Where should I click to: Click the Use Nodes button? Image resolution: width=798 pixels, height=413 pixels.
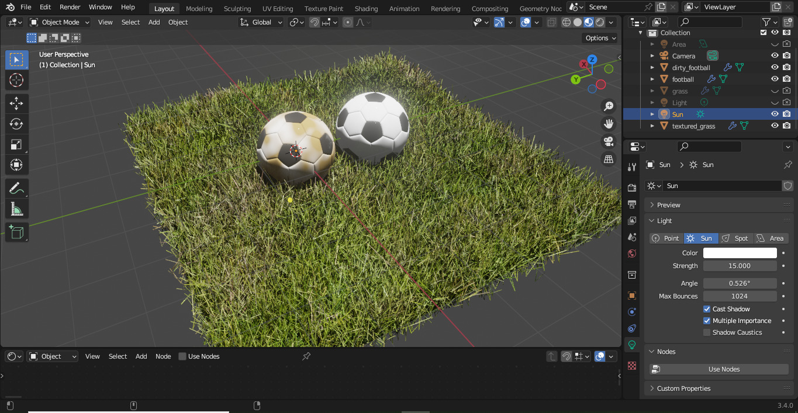719,369
